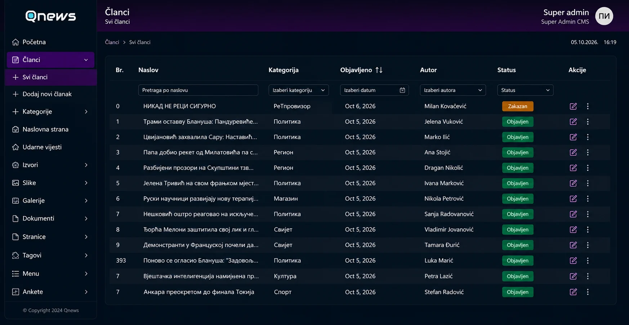The image size is (629, 325).
Task: Expand the Kategorije sidebar section
Action: pyautogui.click(x=50, y=112)
